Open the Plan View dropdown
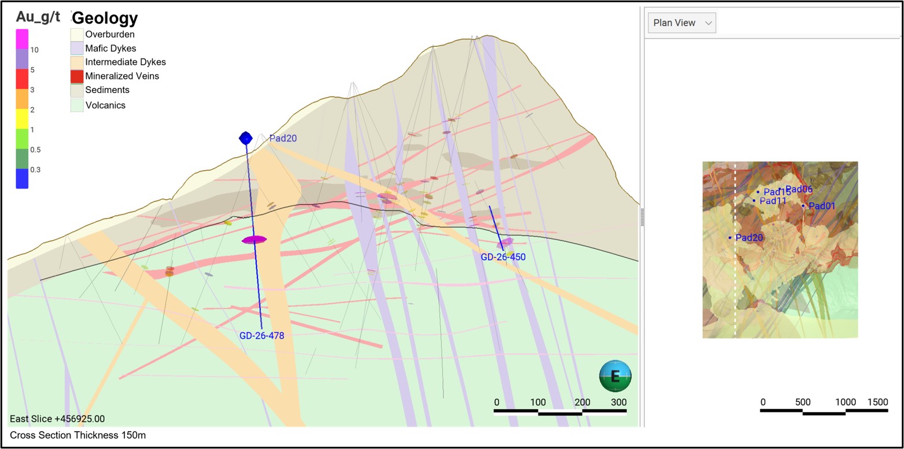This screenshot has width=904, height=449. pos(682,23)
